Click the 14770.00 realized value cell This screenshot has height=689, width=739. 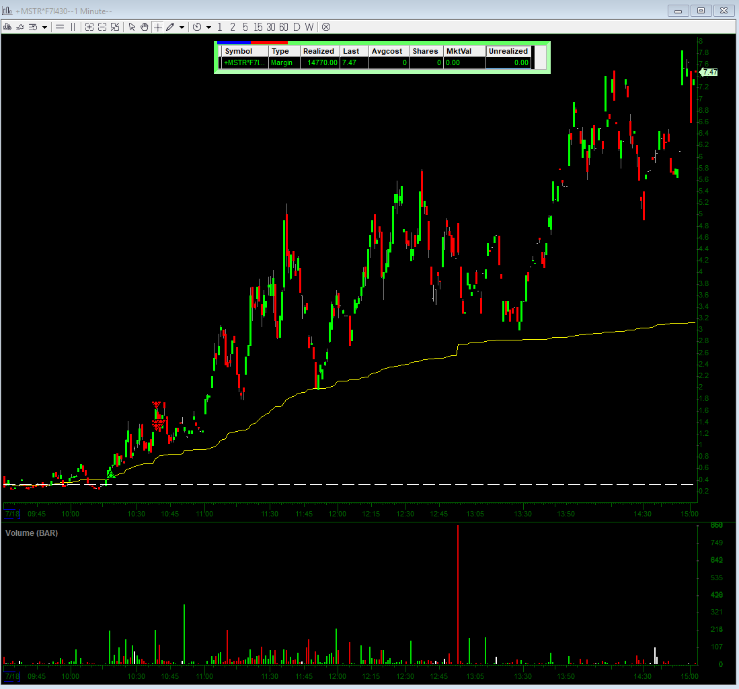coord(320,62)
